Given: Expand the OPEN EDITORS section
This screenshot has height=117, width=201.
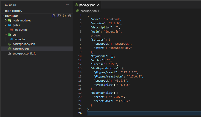Looking at the screenshot, I should click(x=3, y=11).
